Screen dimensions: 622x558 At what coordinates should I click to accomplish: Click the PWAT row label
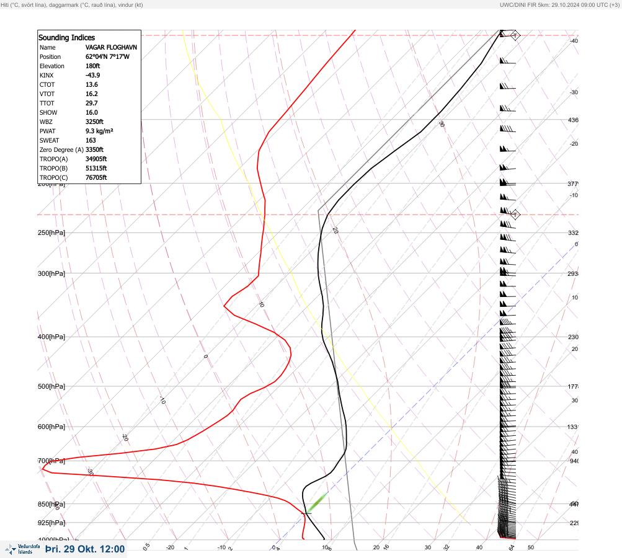coord(48,131)
